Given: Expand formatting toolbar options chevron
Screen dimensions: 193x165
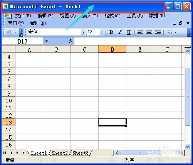Looking at the screenshot, I should pos(189,32).
